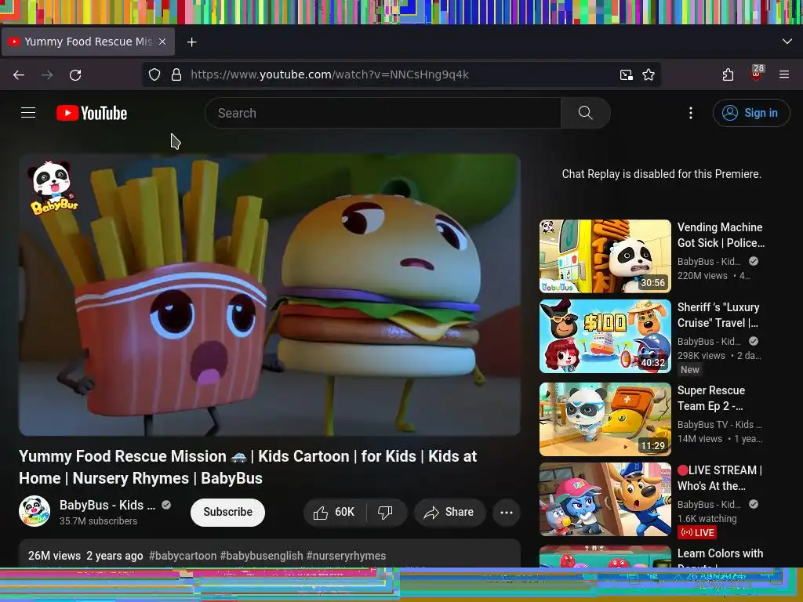Open BabyBus channel avatar
The image size is (803, 602).
coord(35,511)
